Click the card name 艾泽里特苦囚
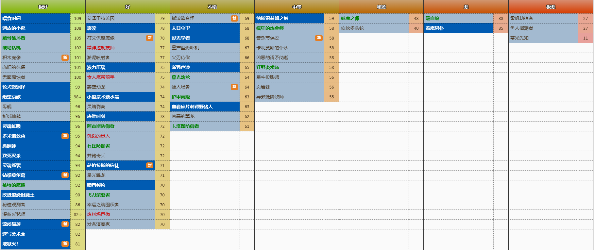 pyautogui.click(x=101, y=19)
